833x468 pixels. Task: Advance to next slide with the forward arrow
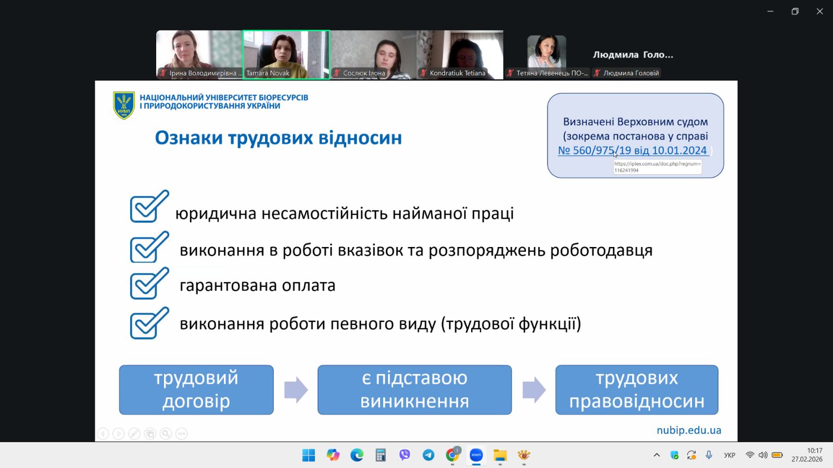point(119,433)
